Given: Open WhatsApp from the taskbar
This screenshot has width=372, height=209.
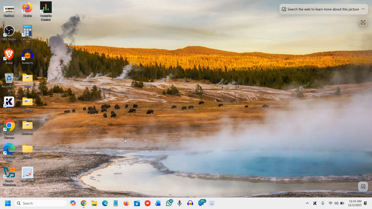Looking at the screenshot, I should (169, 203).
